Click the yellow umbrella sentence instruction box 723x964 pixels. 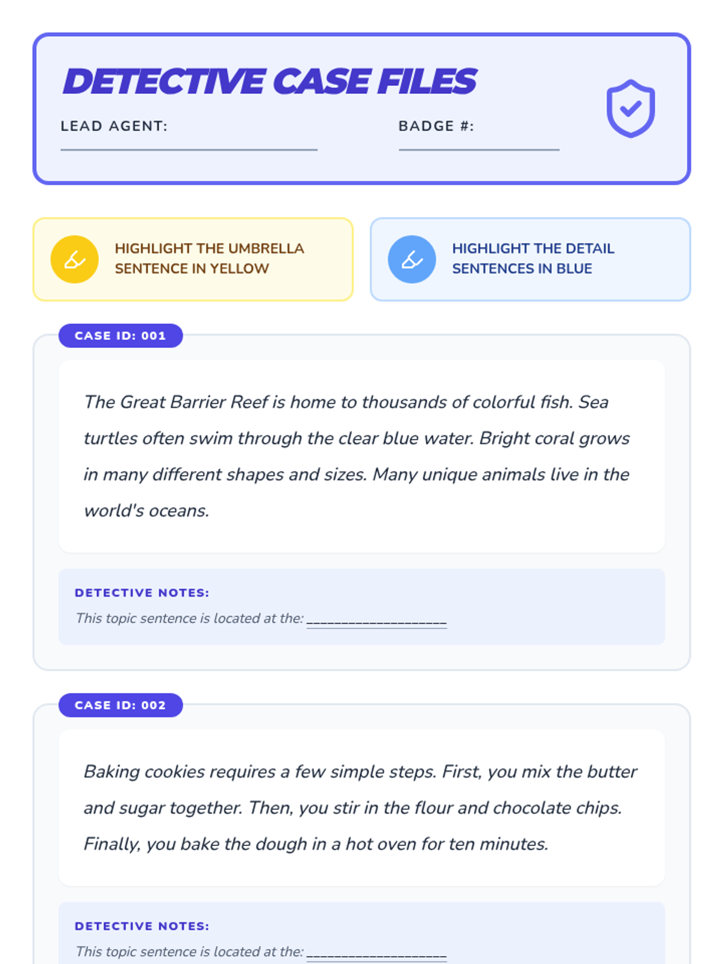click(193, 259)
